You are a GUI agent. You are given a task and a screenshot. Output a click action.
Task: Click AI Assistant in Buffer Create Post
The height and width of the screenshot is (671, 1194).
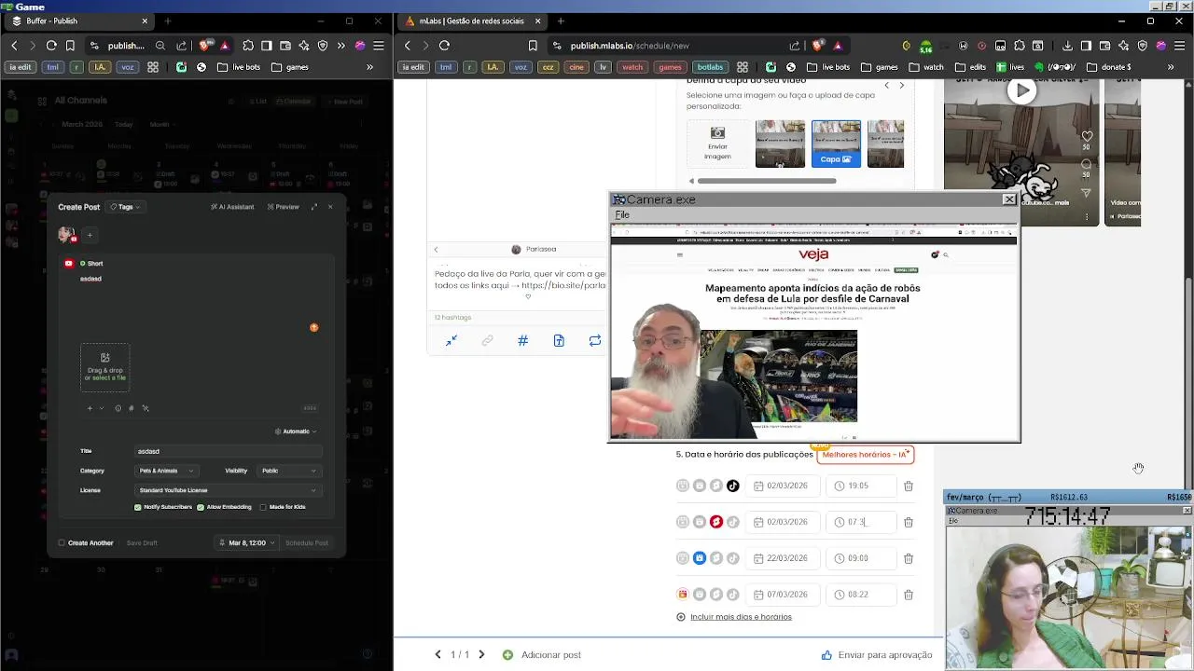click(232, 207)
